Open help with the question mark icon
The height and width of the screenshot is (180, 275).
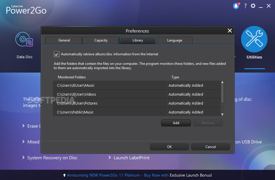click(245, 6)
